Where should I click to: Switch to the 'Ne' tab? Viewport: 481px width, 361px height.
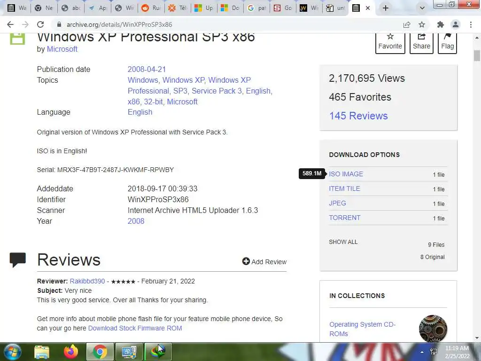pyautogui.click(x=44, y=8)
